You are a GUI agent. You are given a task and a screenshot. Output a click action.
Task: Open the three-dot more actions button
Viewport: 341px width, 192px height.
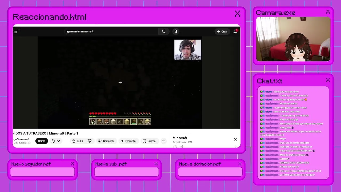click(164, 141)
